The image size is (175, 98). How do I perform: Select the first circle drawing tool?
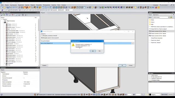click(11, 10)
